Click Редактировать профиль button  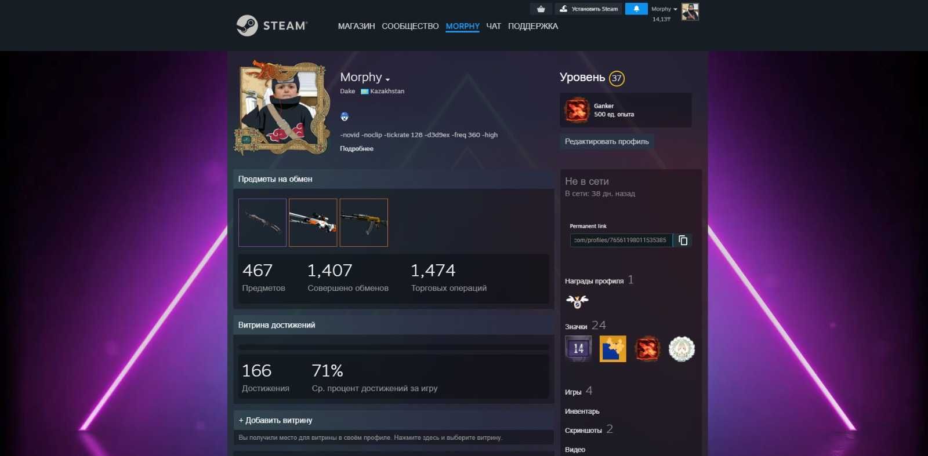click(607, 141)
